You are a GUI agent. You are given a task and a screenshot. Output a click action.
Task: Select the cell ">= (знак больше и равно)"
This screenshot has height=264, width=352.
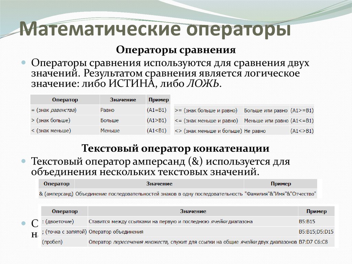coord(208,110)
